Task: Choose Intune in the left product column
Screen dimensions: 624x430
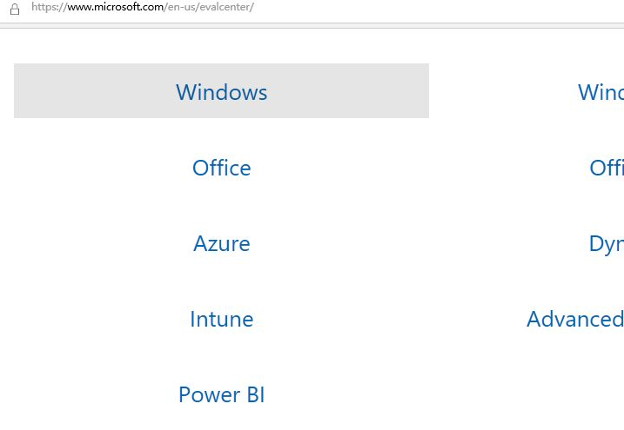Action: pyautogui.click(x=221, y=319)
